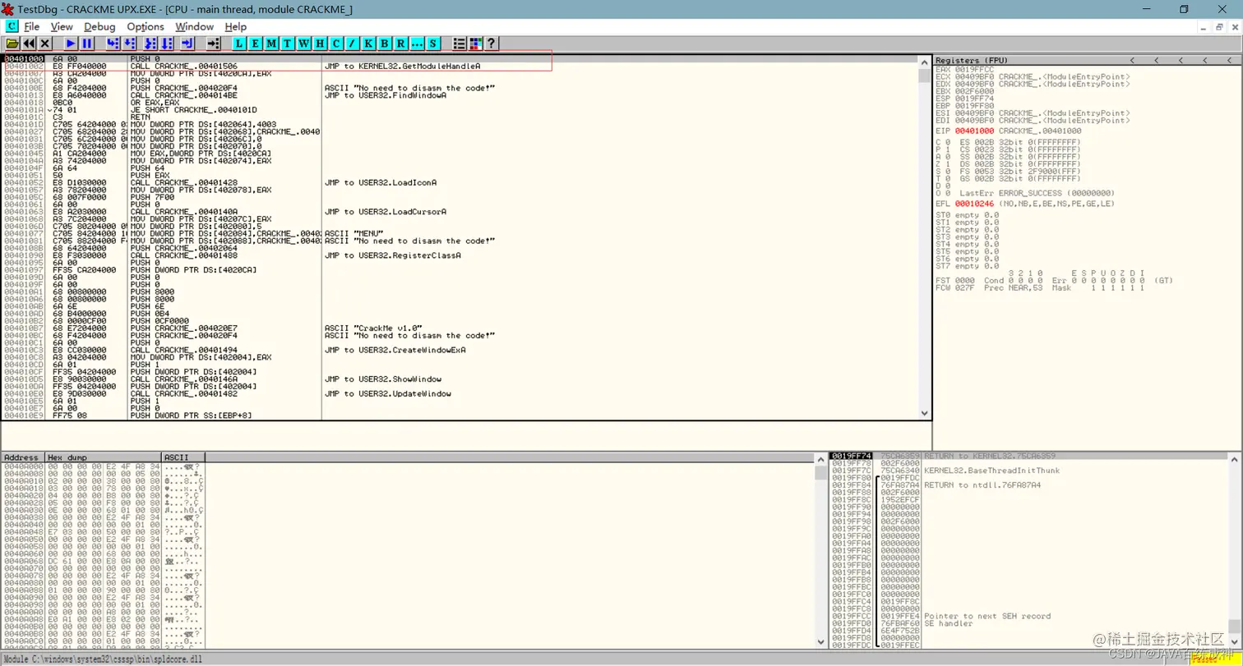Open a file with the folder toolbar icon
Viewport: 1243px width, 666px height.
[x=12, y=44]
